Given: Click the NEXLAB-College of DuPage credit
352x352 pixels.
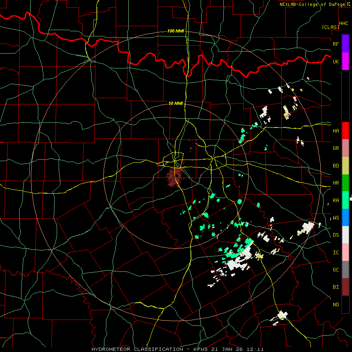Looking at the screenshot, I should [x=312, y=4].
